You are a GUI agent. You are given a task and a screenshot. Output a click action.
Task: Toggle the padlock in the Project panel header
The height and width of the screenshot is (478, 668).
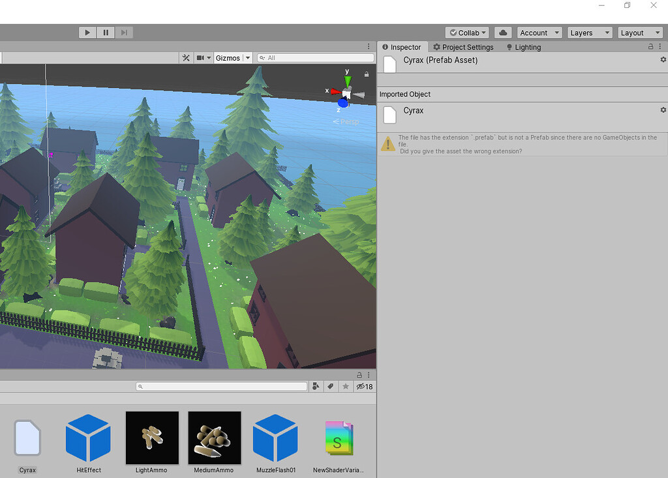click(x=359, y=374)
